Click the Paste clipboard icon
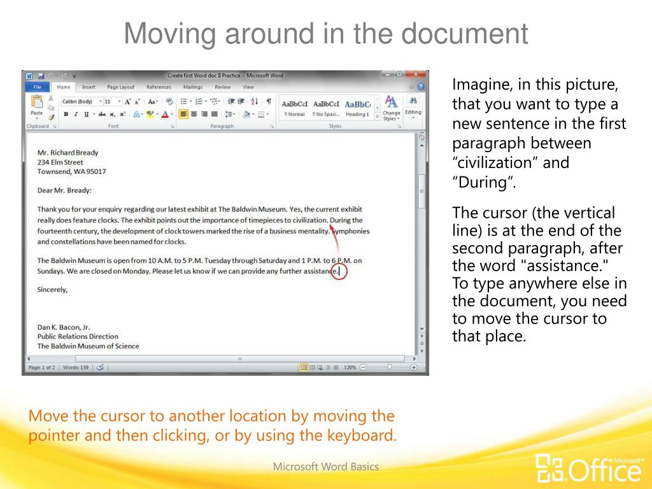 click(36, 101)
